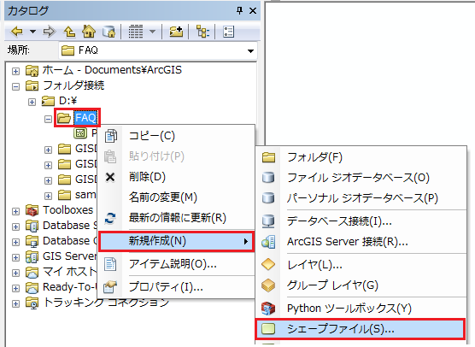Click the stacked icon beside グループ レイヤ
Image resolution: width=475 pixels, height=347 pixels.
268,285
